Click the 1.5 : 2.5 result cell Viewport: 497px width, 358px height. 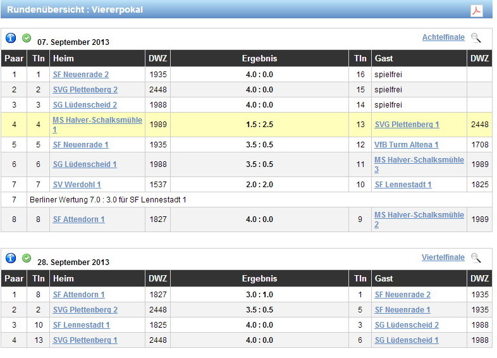[259, 125]
